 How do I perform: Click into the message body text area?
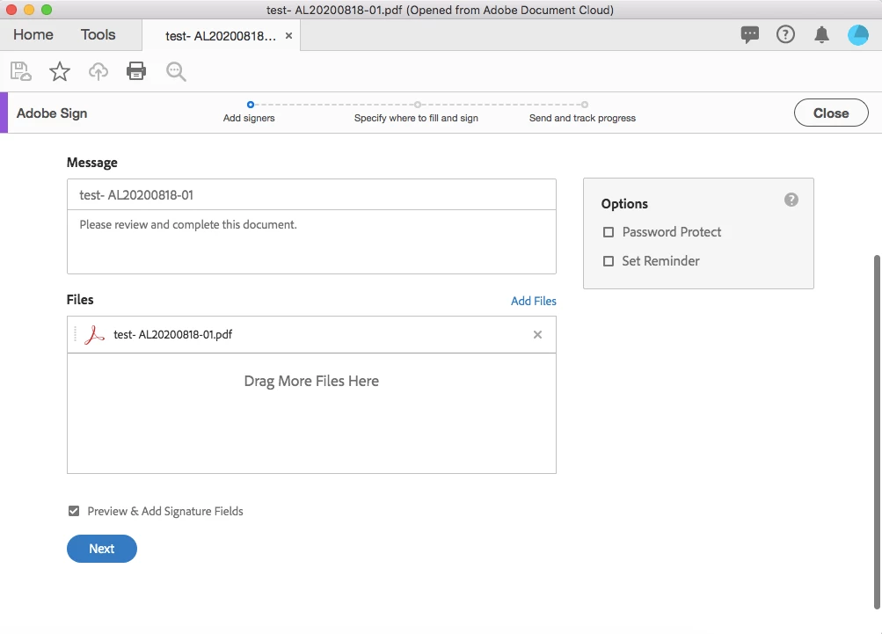click(311, 242)
